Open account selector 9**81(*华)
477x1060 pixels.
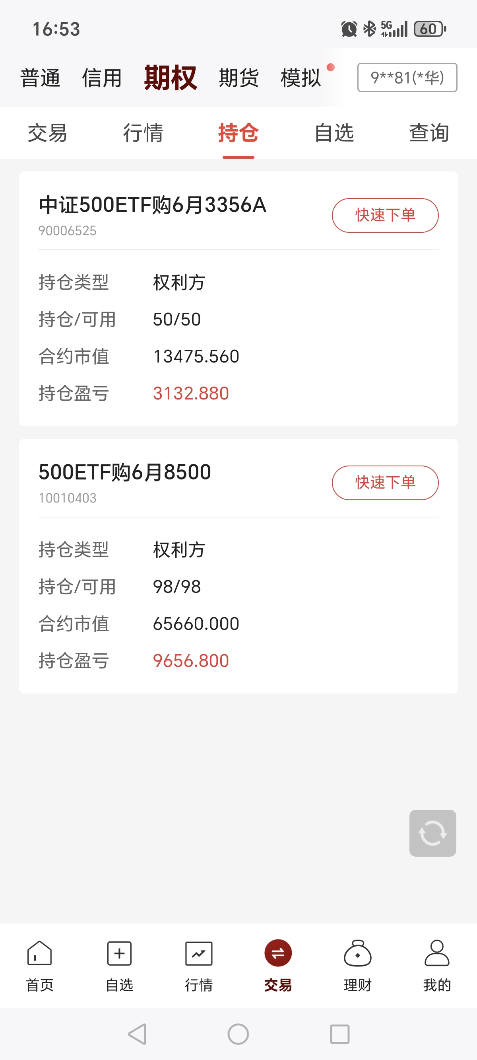[407, 77]
